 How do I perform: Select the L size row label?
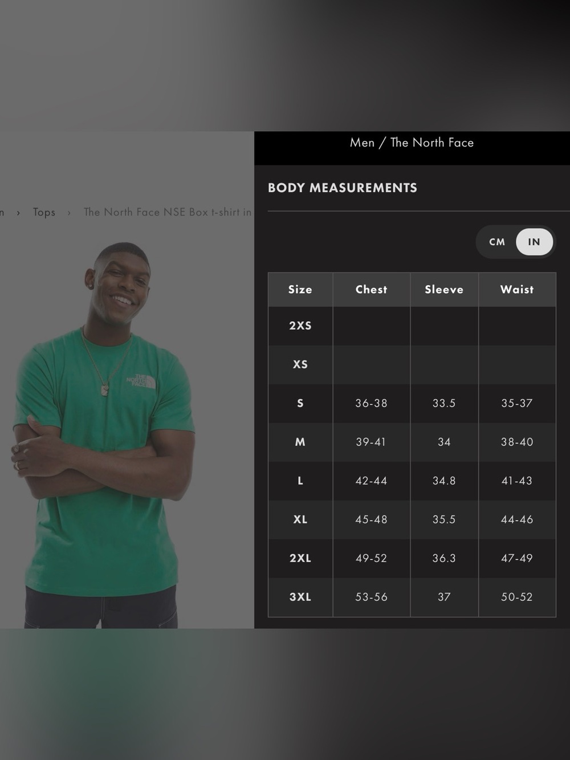(x=300, y=481)
